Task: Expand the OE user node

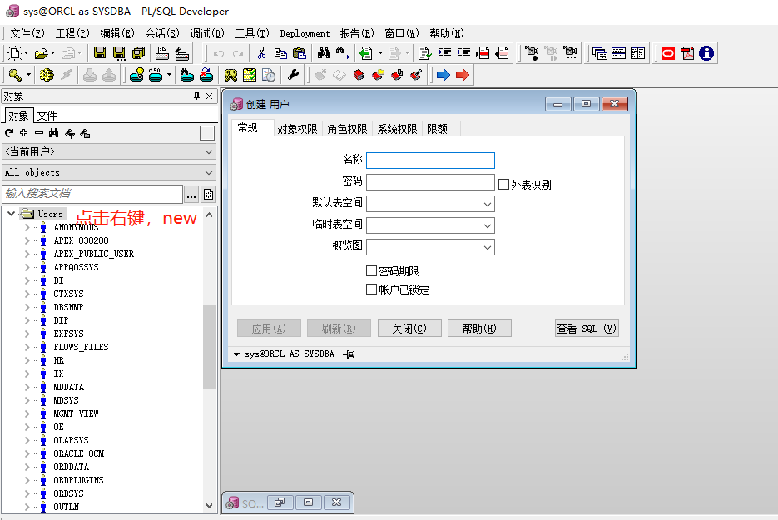Action: tap(27, 427)
